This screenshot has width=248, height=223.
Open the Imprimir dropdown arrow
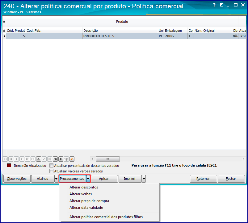pyautogui.click(x=144, y=179)
